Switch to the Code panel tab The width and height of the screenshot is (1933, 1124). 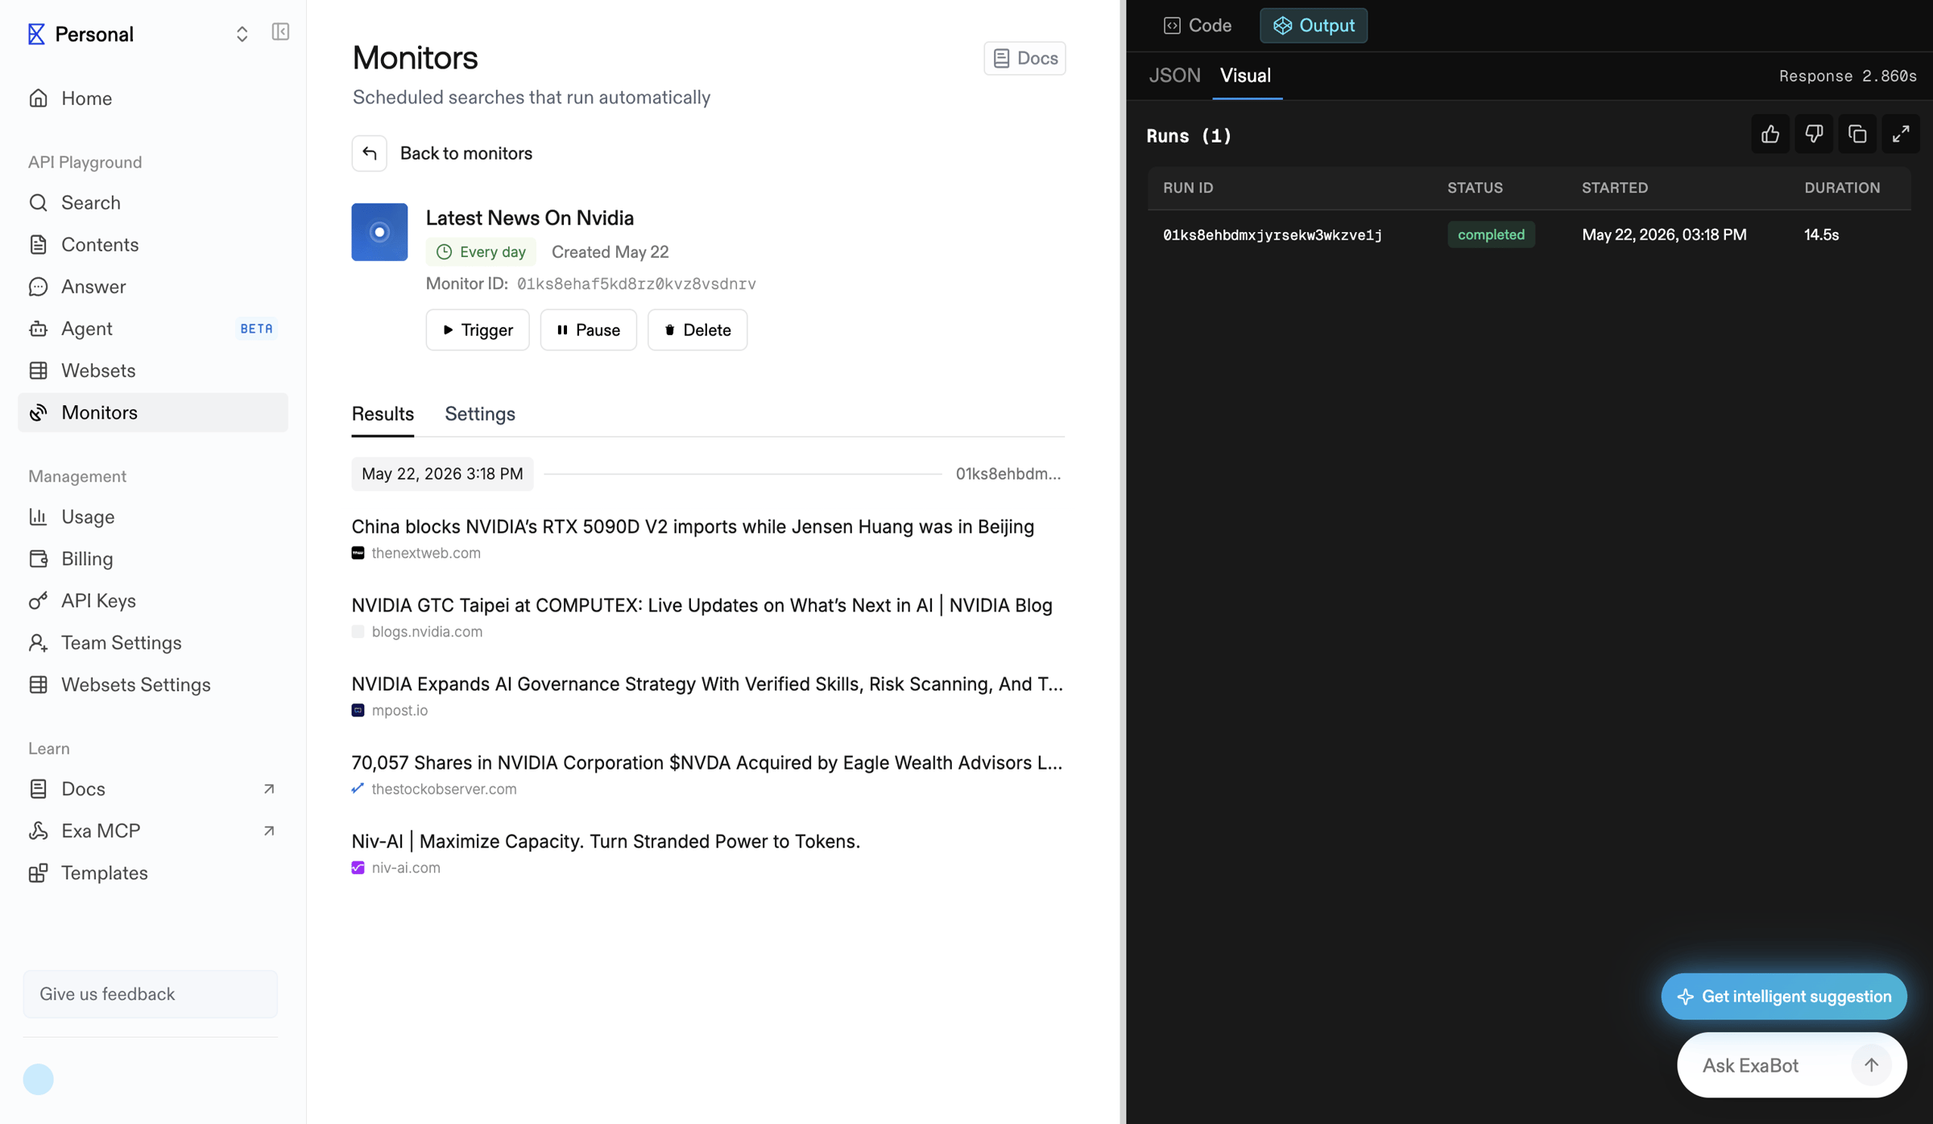coord(1198,26)
